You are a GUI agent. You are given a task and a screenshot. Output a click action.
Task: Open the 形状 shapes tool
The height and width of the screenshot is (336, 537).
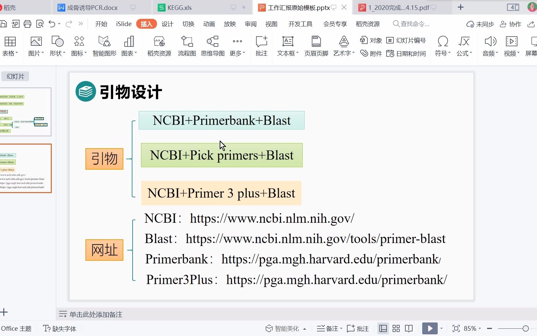point(57,46)
